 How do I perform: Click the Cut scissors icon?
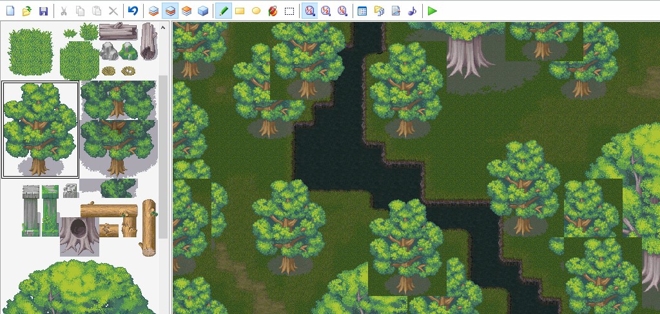(x=64, y=11)
